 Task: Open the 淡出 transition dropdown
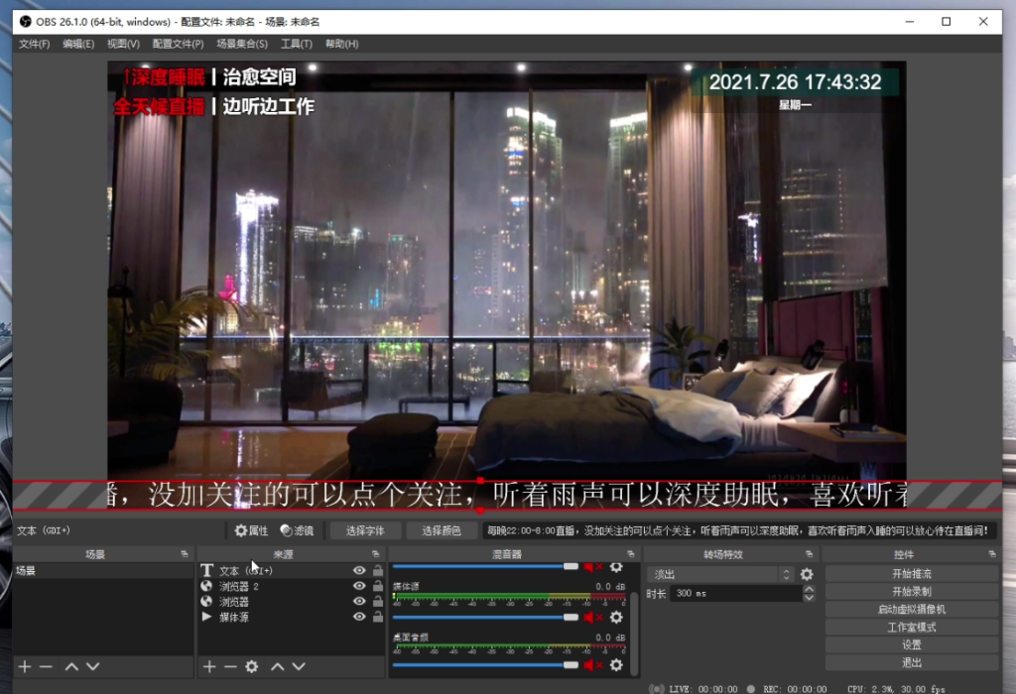coord(720,574)
